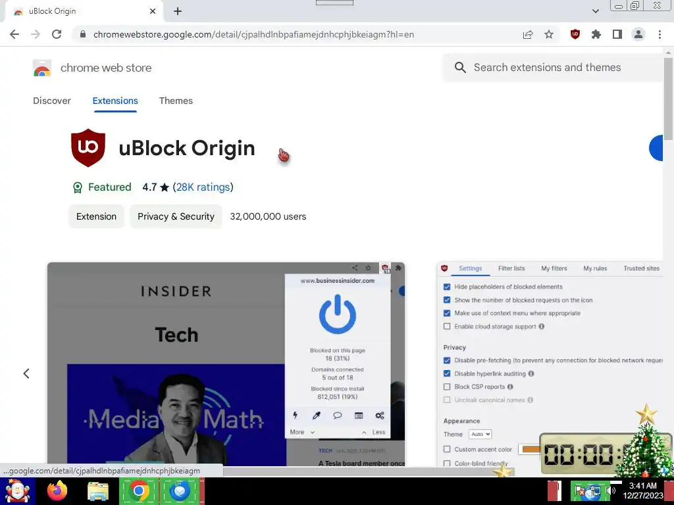674x505 pixels.
Task: Open Privacy & Security category
Action: tap(176, 216)
